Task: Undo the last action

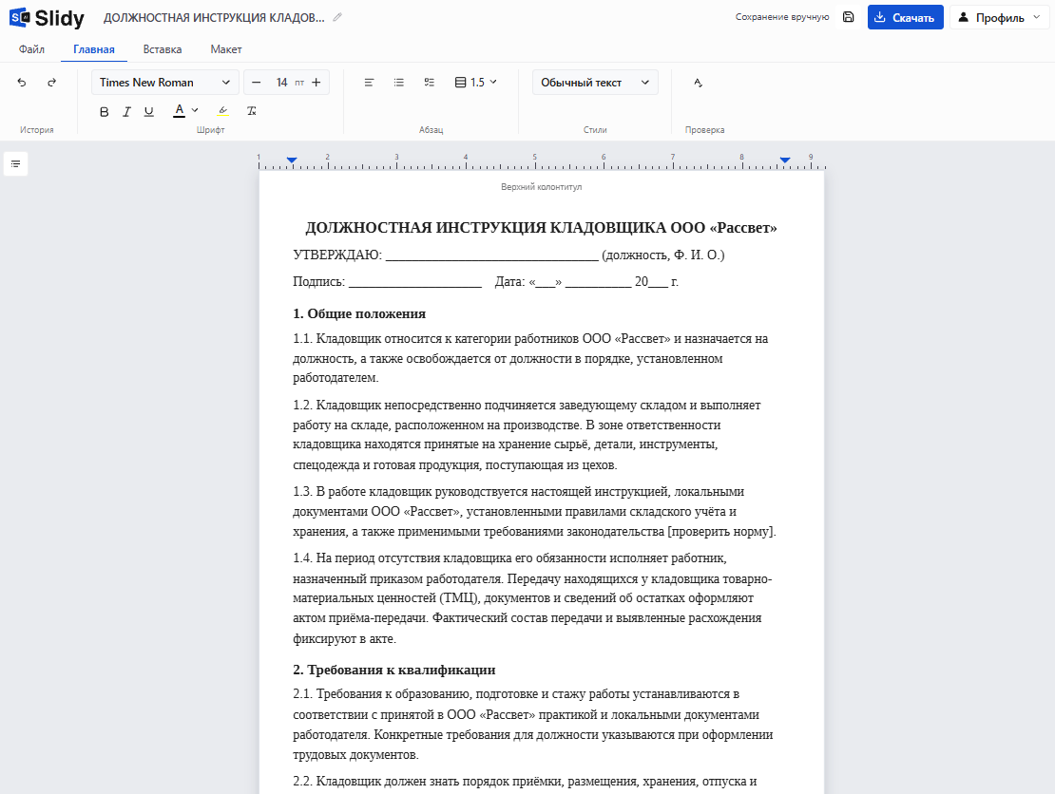Action: 22,82
